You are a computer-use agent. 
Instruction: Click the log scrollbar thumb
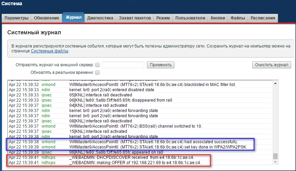[x=275, y=156]
